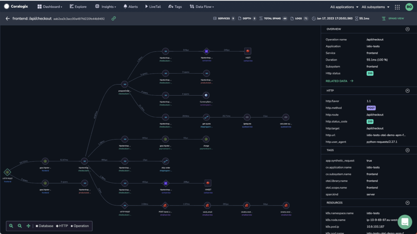
Task: Collapse the Tags section
Action: point(407,150)
